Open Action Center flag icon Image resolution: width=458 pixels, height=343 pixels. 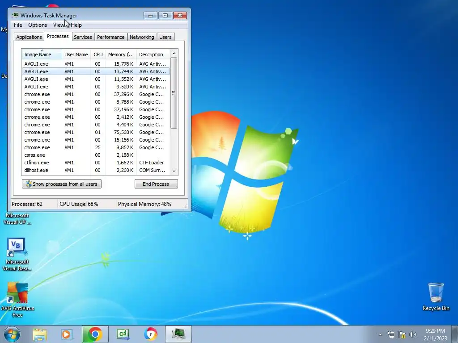(x=402, y=335)
